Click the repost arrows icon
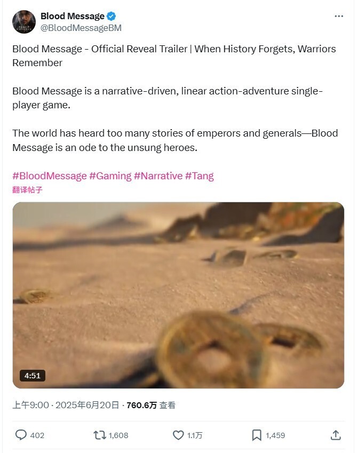358x453 pixels. [x=100, y=435]
